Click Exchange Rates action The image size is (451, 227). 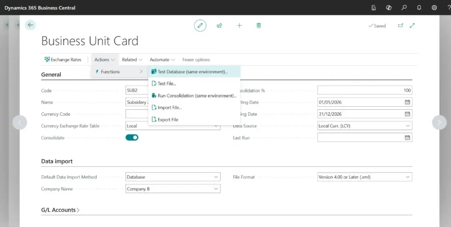tap(63, 60)
